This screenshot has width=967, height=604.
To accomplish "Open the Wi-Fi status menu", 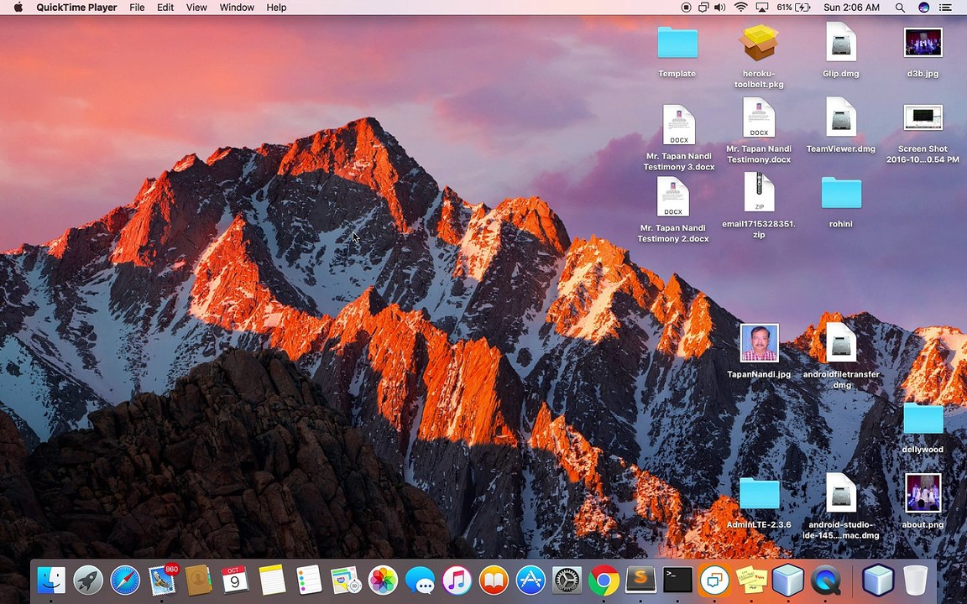I will pos(740,8).
